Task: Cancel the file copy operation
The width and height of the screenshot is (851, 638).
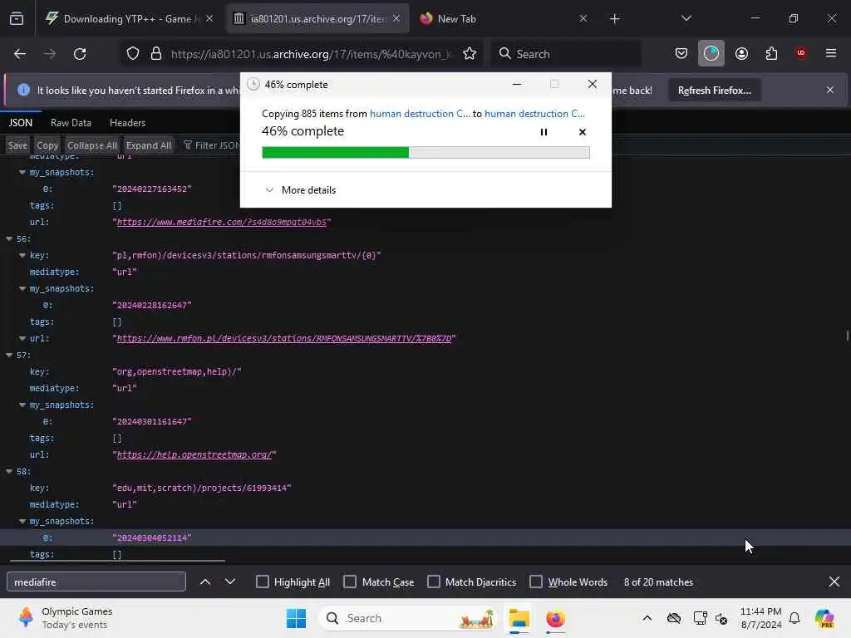Action: (583, 132)
